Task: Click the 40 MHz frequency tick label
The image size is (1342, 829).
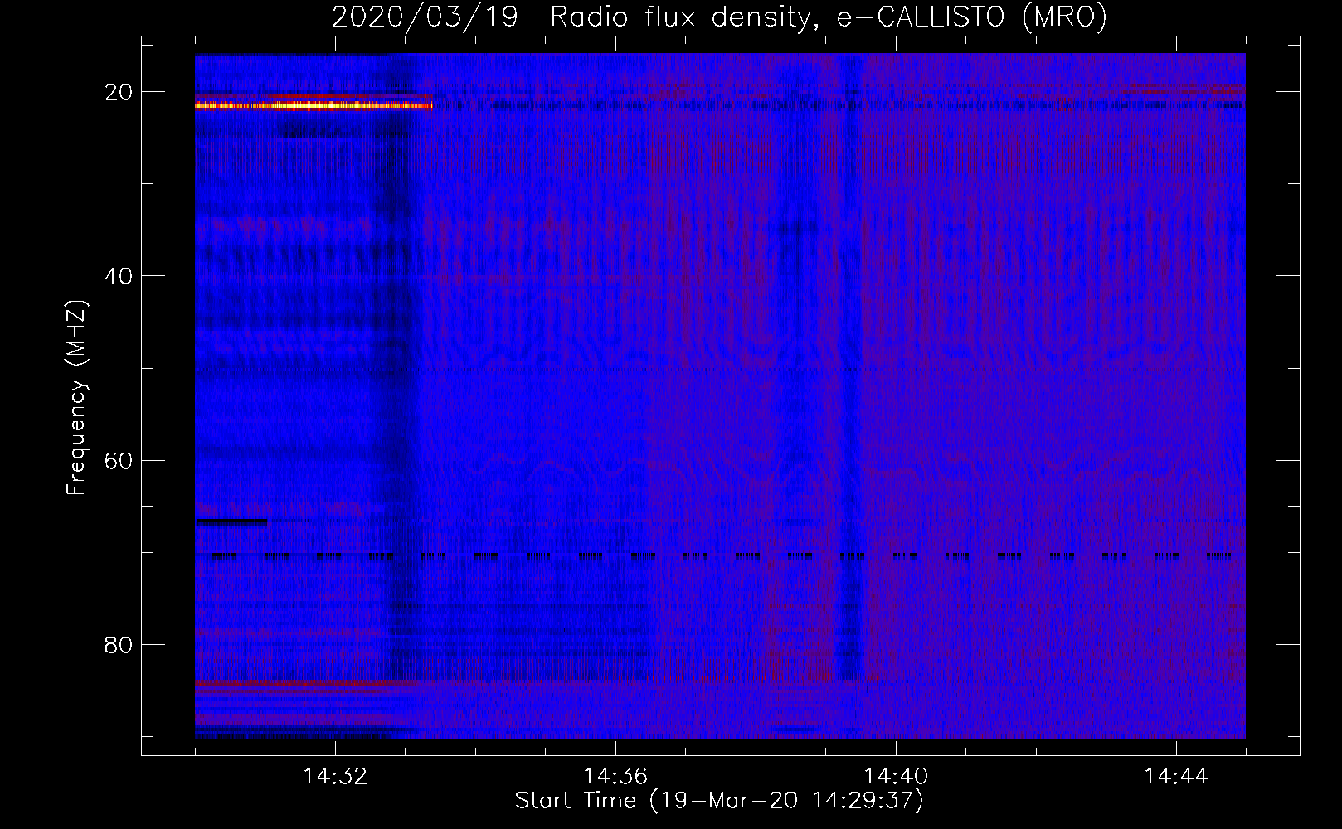Action: (x=119, y=276)
